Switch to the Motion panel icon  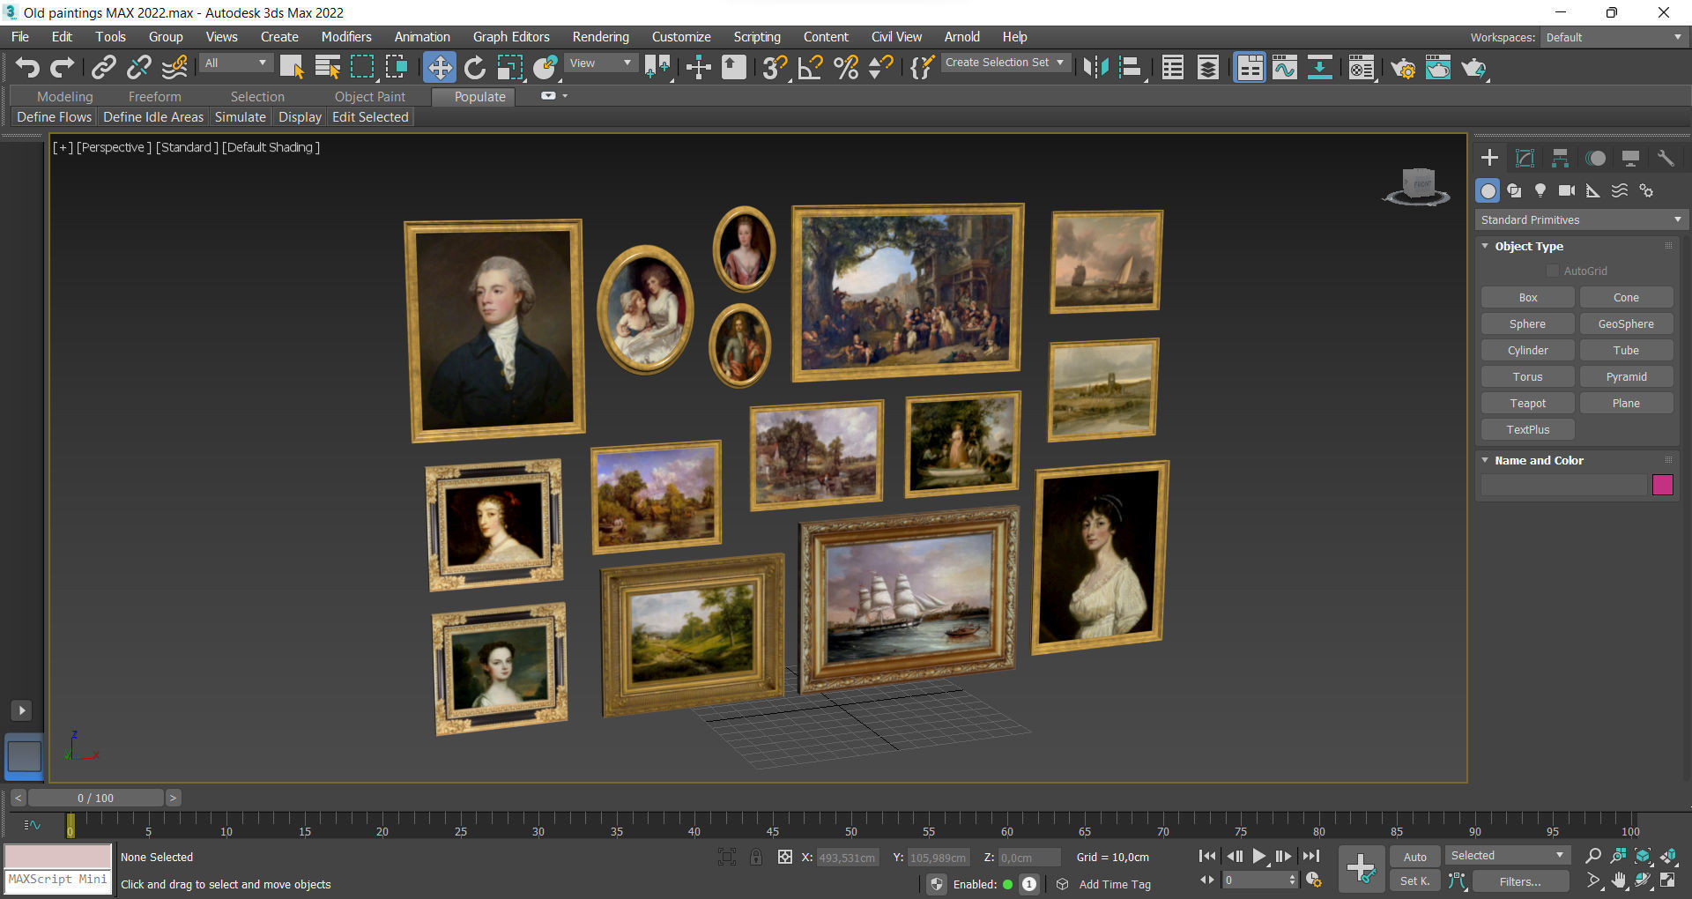tap(1595, 158)
